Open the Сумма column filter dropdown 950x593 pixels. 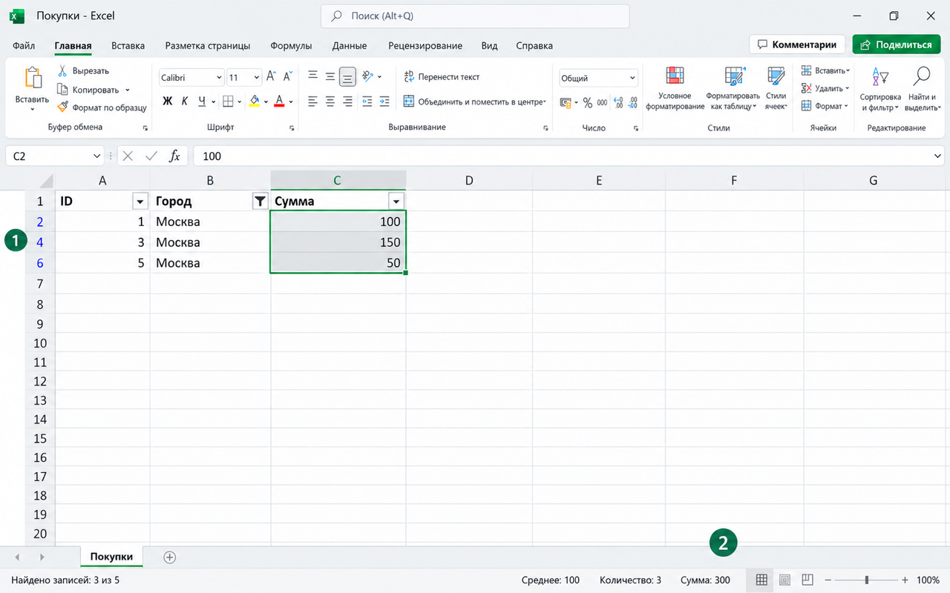click(x=396, y=202)
